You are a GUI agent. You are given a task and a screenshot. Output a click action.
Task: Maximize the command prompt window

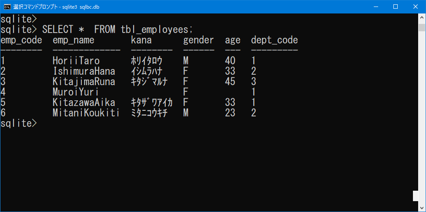pyautogui.click(x=396, y=7)
